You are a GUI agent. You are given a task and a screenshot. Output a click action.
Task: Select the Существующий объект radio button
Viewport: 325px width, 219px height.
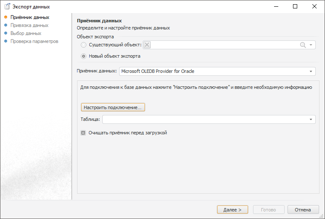(84, 45)
